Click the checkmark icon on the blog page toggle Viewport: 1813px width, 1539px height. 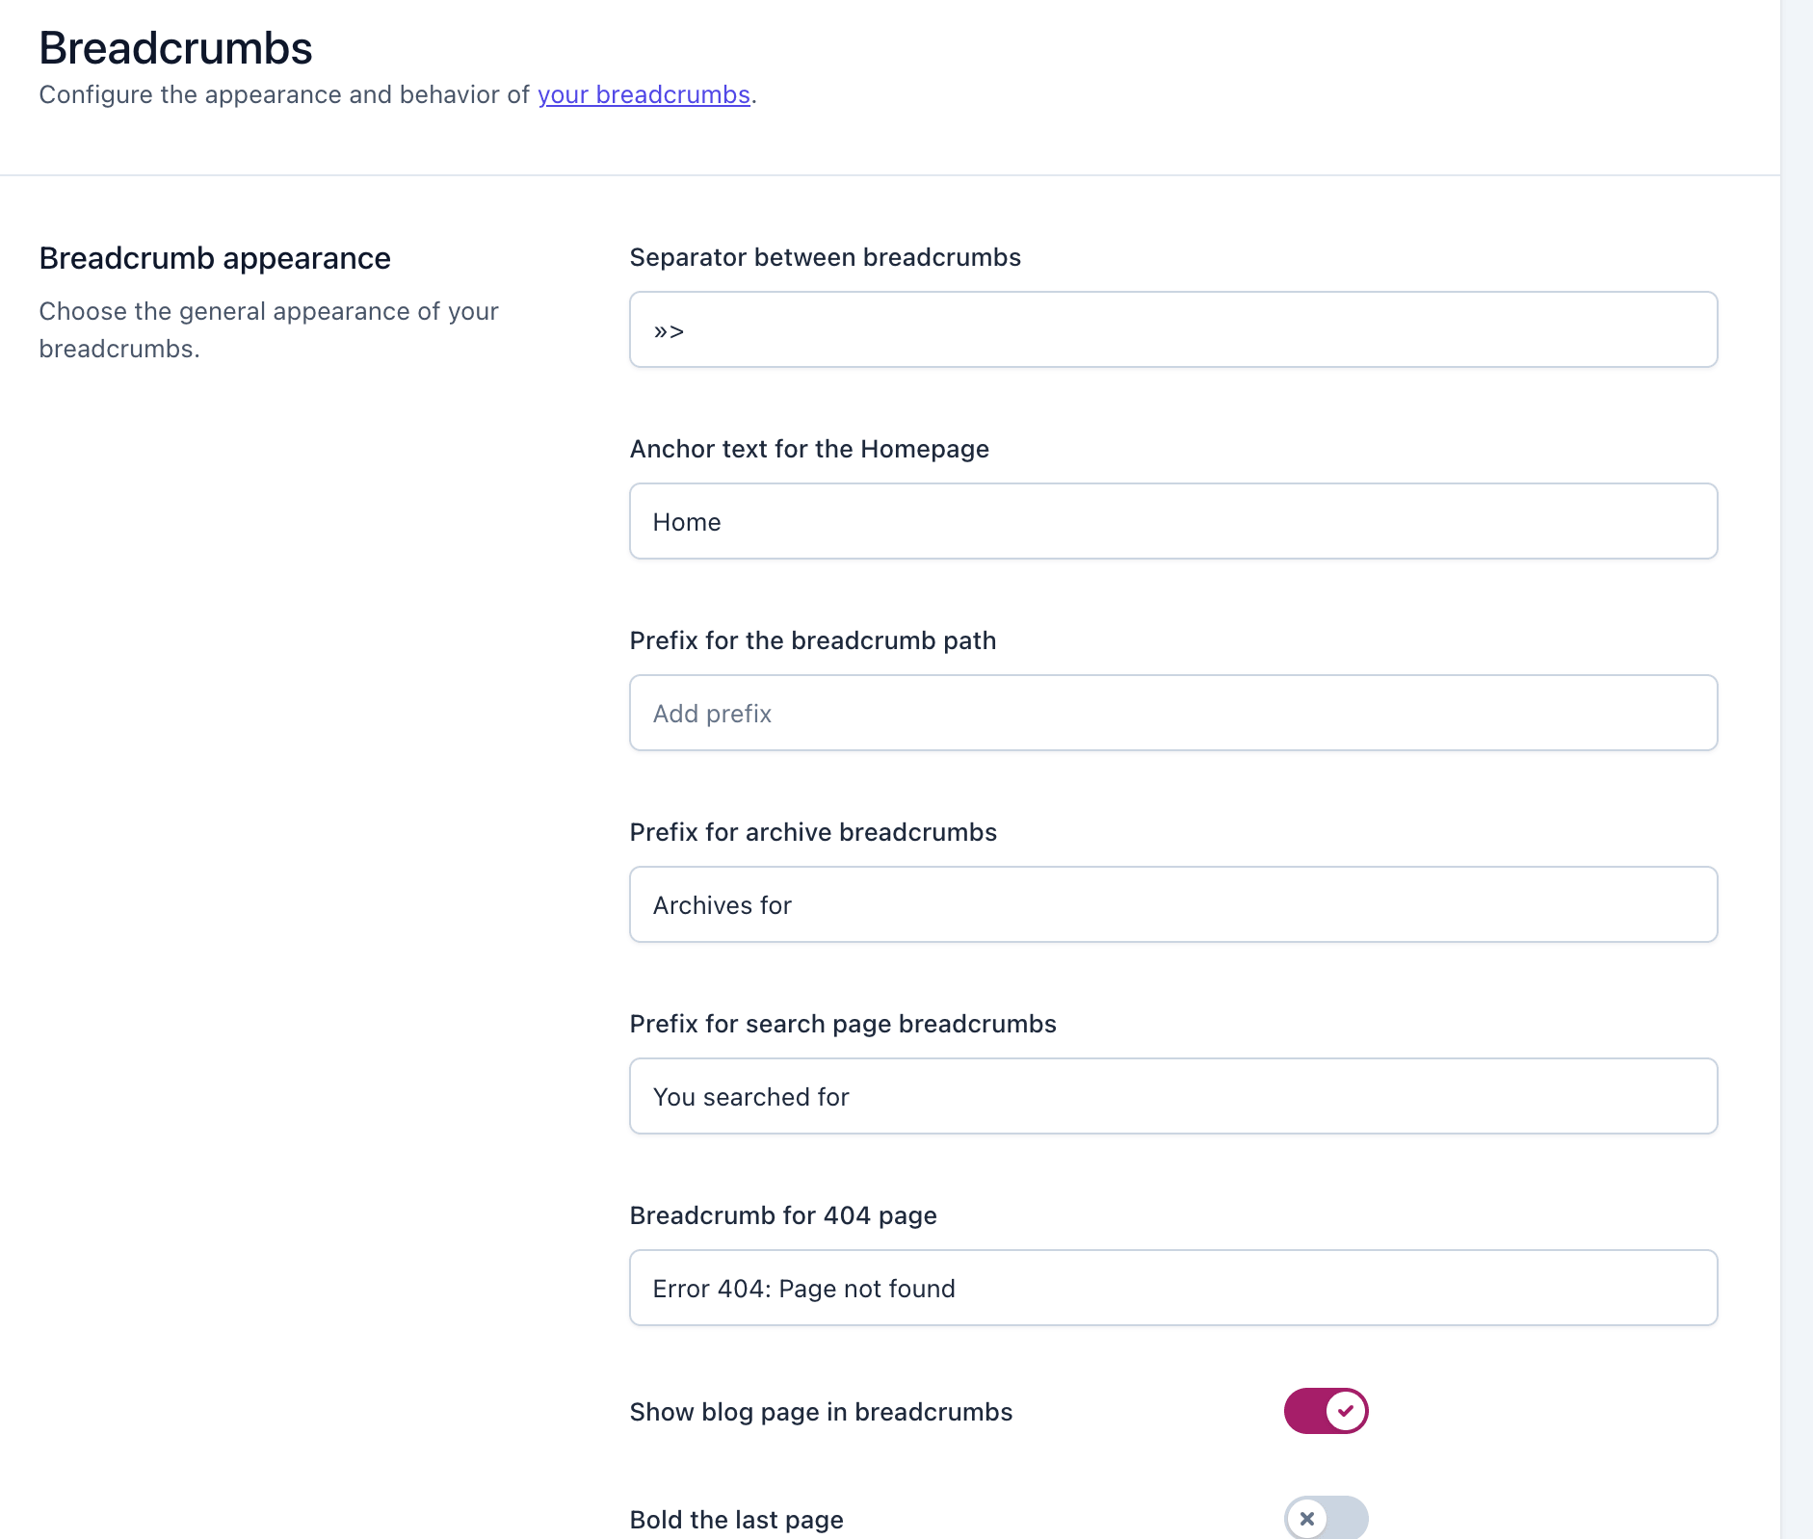point(1344,1410)
